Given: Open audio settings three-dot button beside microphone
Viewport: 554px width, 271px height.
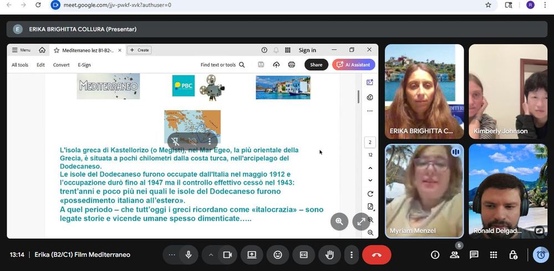Looking at the screenshot, I should coord(172,255).
